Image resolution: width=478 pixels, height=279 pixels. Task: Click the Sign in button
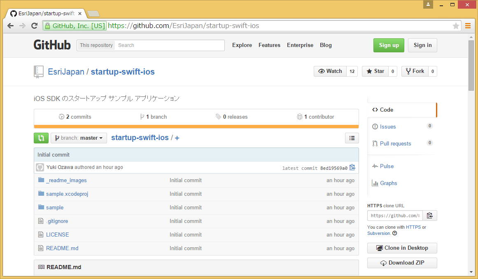(x=422, y=45)
